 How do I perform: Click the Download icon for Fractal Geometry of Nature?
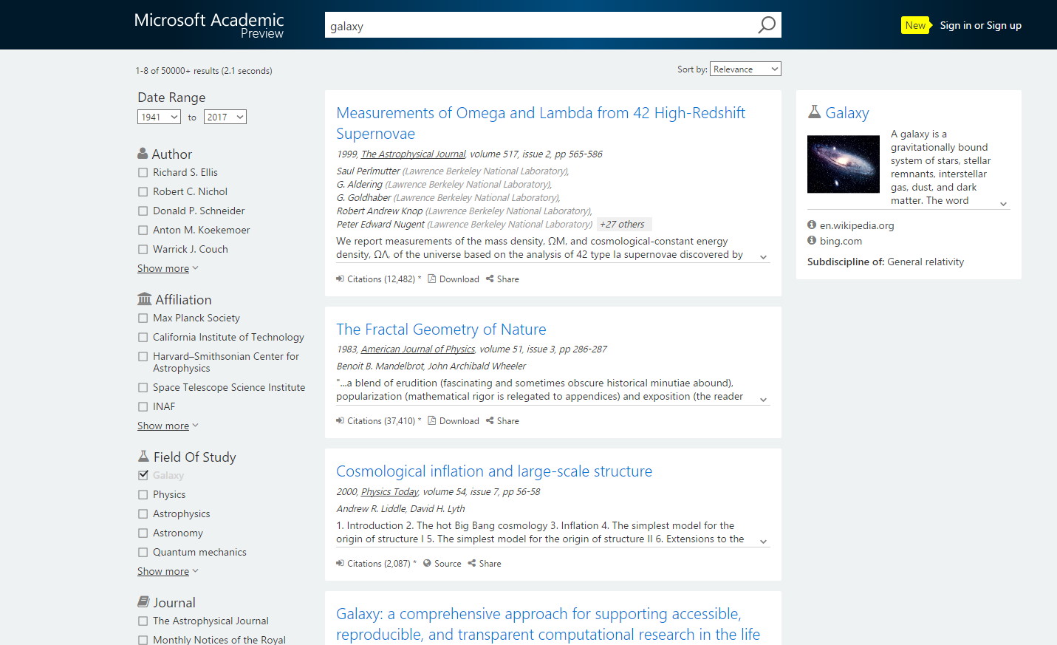432,421
